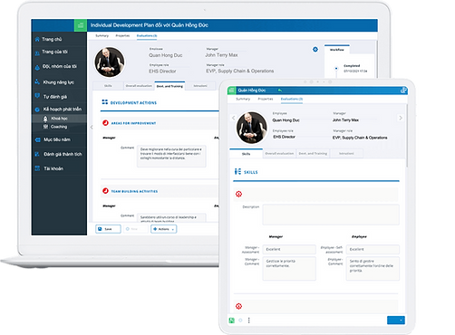Viewport: 455px width, 335px height.
Task: Switch to Summary tab on laptop
Action: 102,35
